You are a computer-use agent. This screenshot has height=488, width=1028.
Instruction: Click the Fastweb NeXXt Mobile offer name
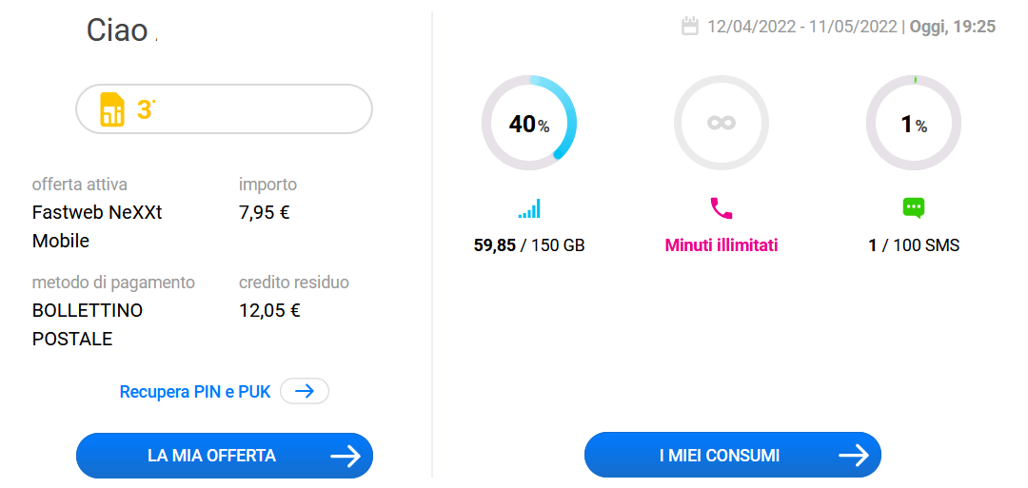(97, 226)
